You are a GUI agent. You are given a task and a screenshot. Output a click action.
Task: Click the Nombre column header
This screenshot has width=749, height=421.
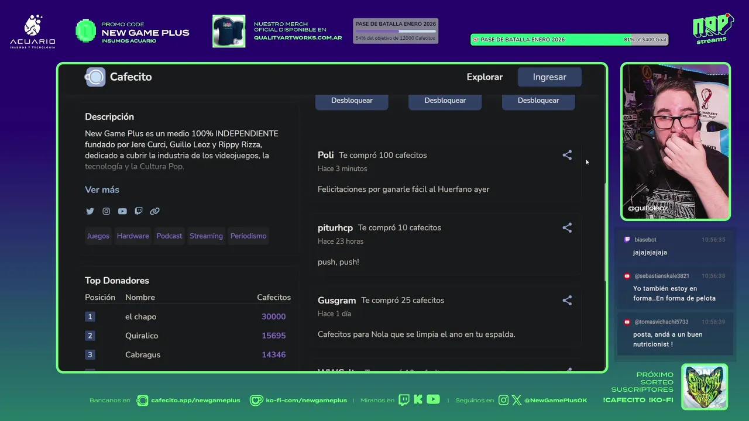coord(140,297)
